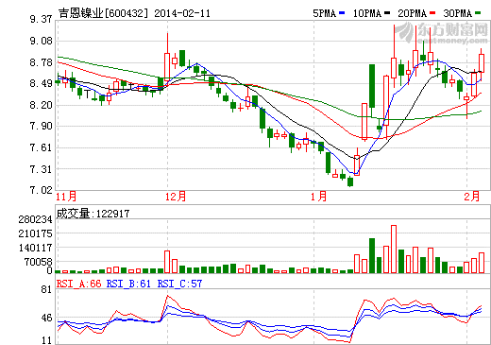Click the 210175 volume axis label
The height and width of the screenshot is (345, 491).
(35, 233)
